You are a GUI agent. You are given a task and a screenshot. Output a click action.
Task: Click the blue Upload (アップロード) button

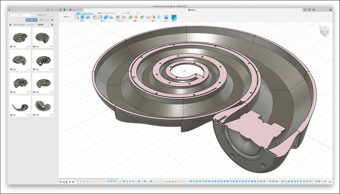[32, 20]
